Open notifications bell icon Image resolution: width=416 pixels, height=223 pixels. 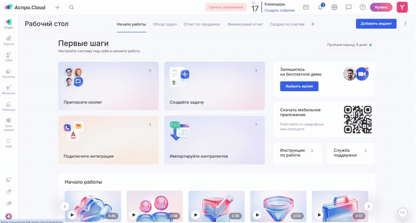click(x=320, y=8)
